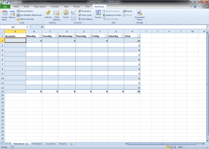
Task: Open the Accounts worksheet tab
Action: click(x=51, y=144)
